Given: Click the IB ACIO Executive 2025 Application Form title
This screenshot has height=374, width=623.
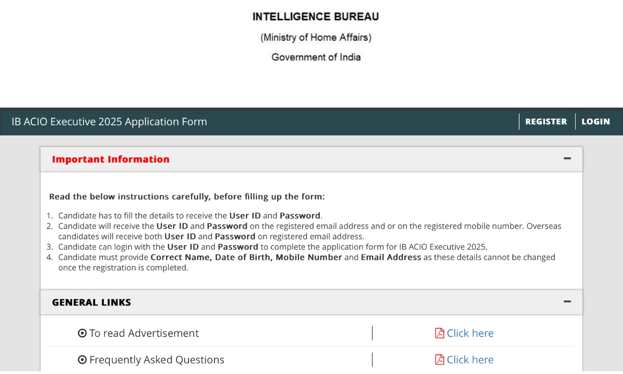Looking at the screenshot, I should coord(109,121).
